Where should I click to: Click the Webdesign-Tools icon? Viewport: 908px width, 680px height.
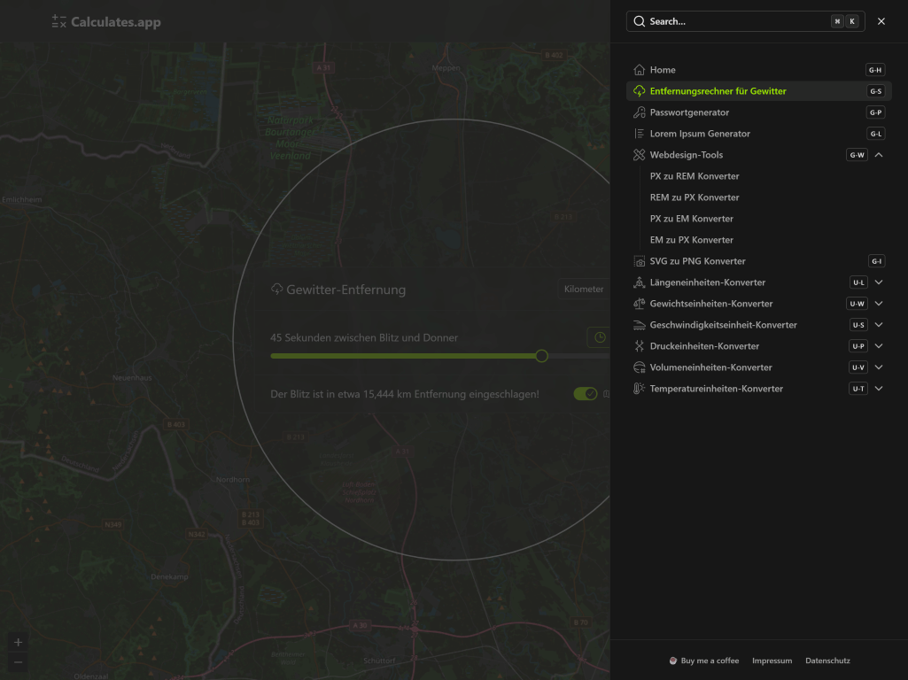[x=640, y=155]
